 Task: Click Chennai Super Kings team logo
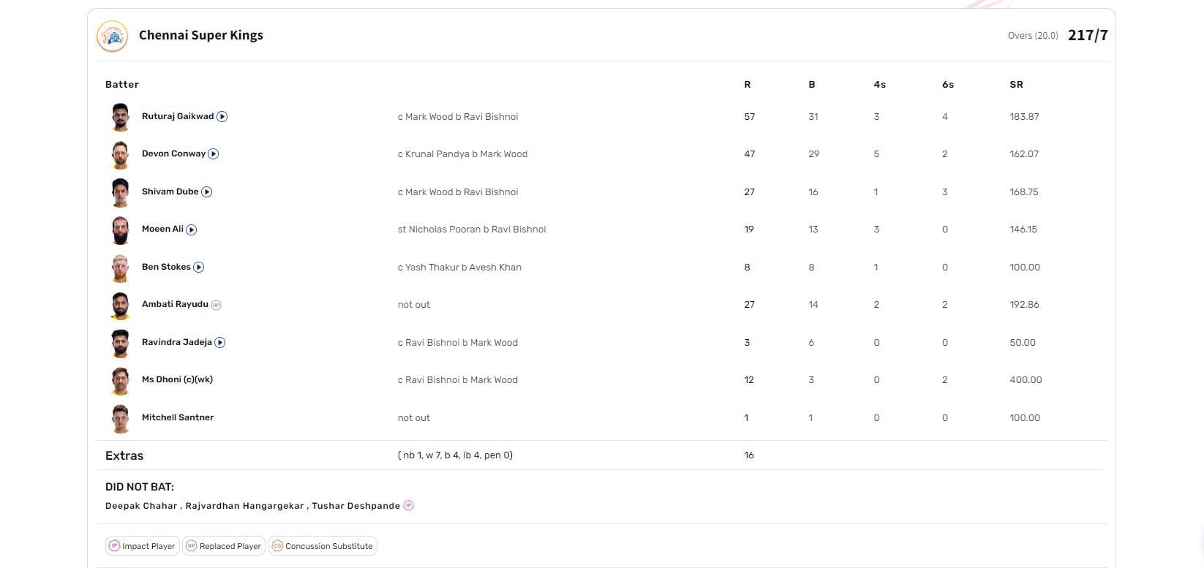[x=113, y=36]
